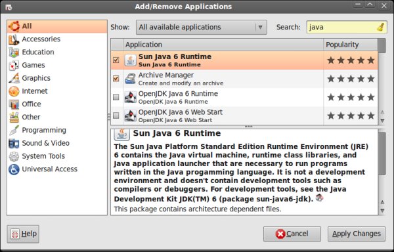The height and width of the screenshot is (252, 394).
Task: Open the window menu icon in title bar
Action: pos(9,7)
